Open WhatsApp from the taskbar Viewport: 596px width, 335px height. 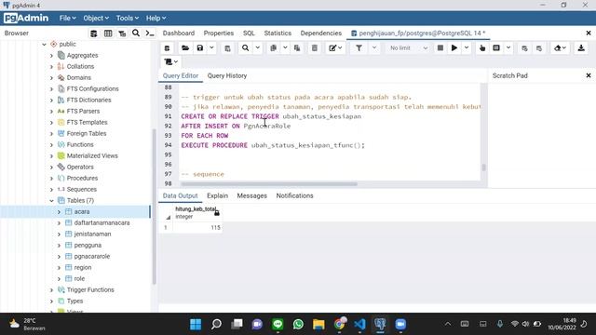point(298,324)
